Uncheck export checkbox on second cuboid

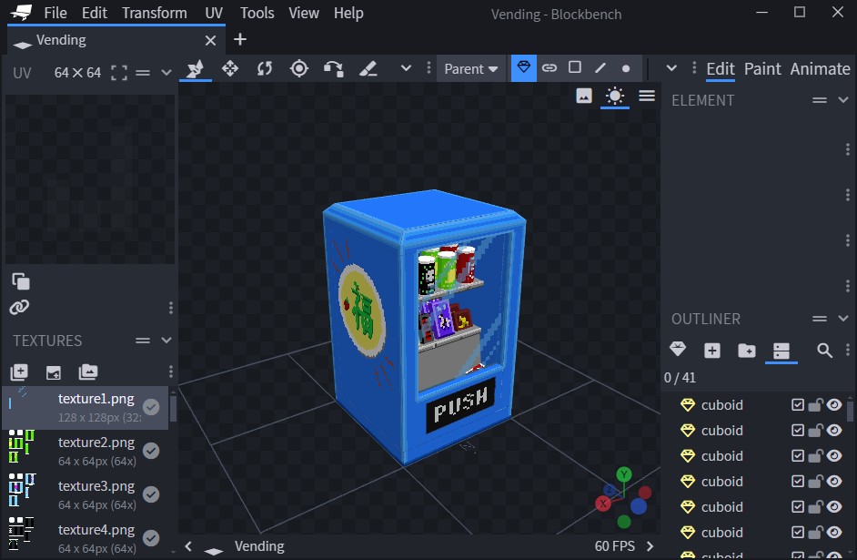pos(798,431)
